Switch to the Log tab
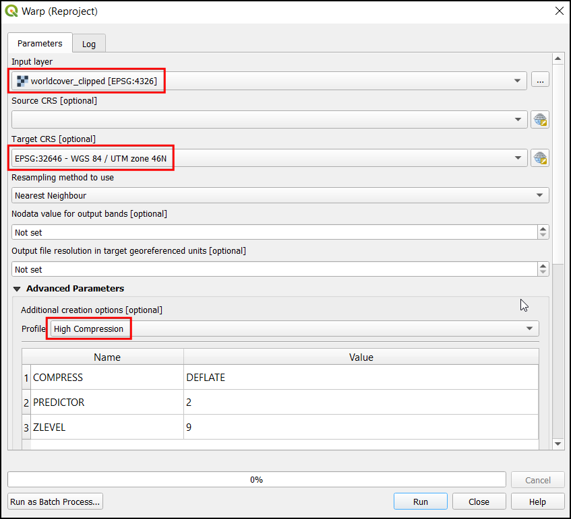The image size is (571, 519). [x=89, y=44]
